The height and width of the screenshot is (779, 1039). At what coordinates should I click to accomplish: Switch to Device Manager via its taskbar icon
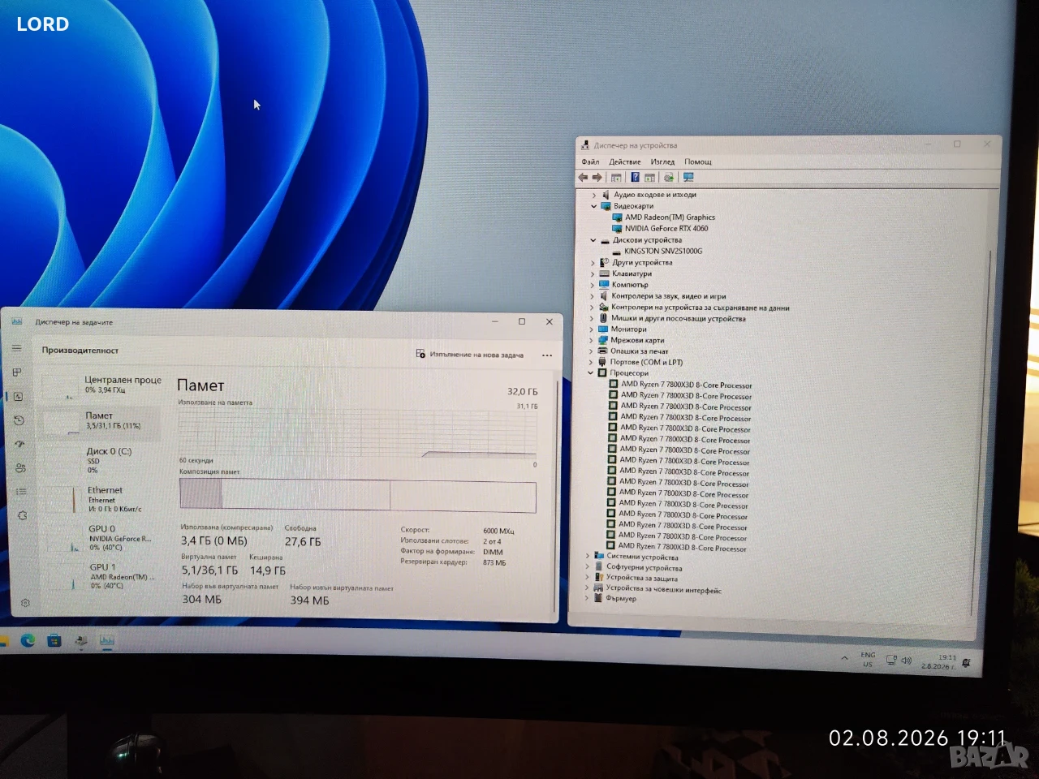(81, 641)
